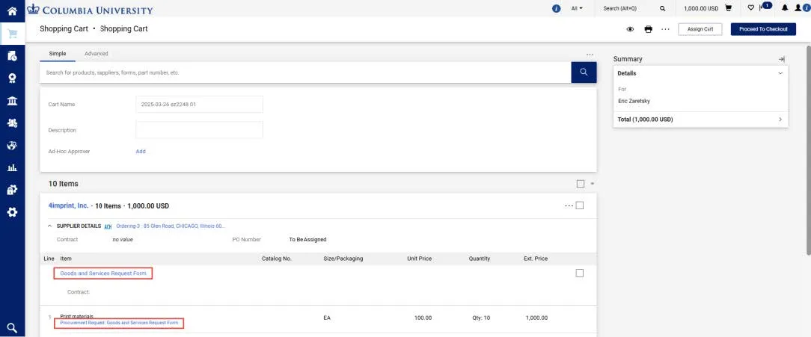Click the blue product search magnifier button
Viewport: 811px width, 337px height.
(x=584, y=72)
